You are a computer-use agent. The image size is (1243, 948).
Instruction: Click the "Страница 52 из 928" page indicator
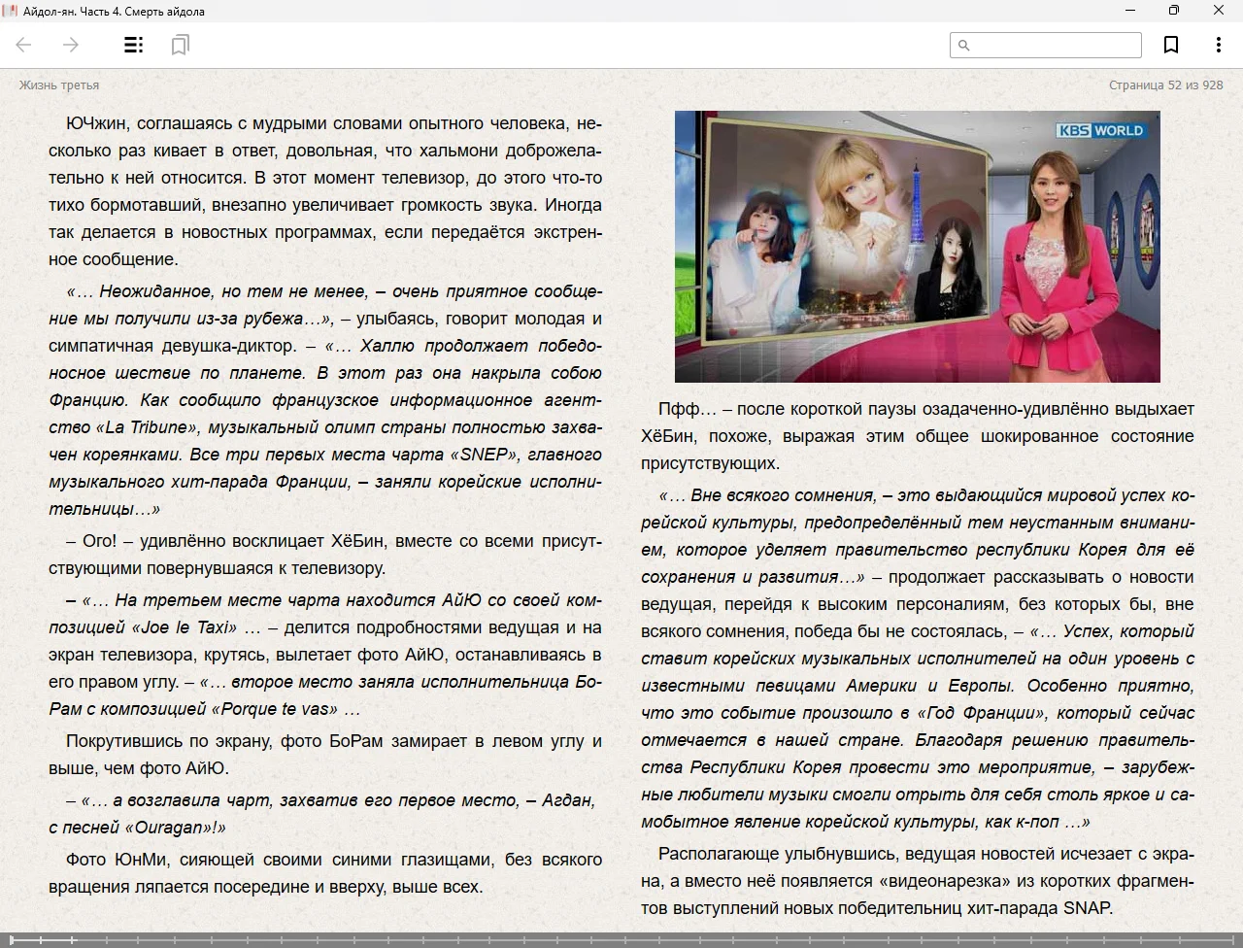pos(1165,85)
